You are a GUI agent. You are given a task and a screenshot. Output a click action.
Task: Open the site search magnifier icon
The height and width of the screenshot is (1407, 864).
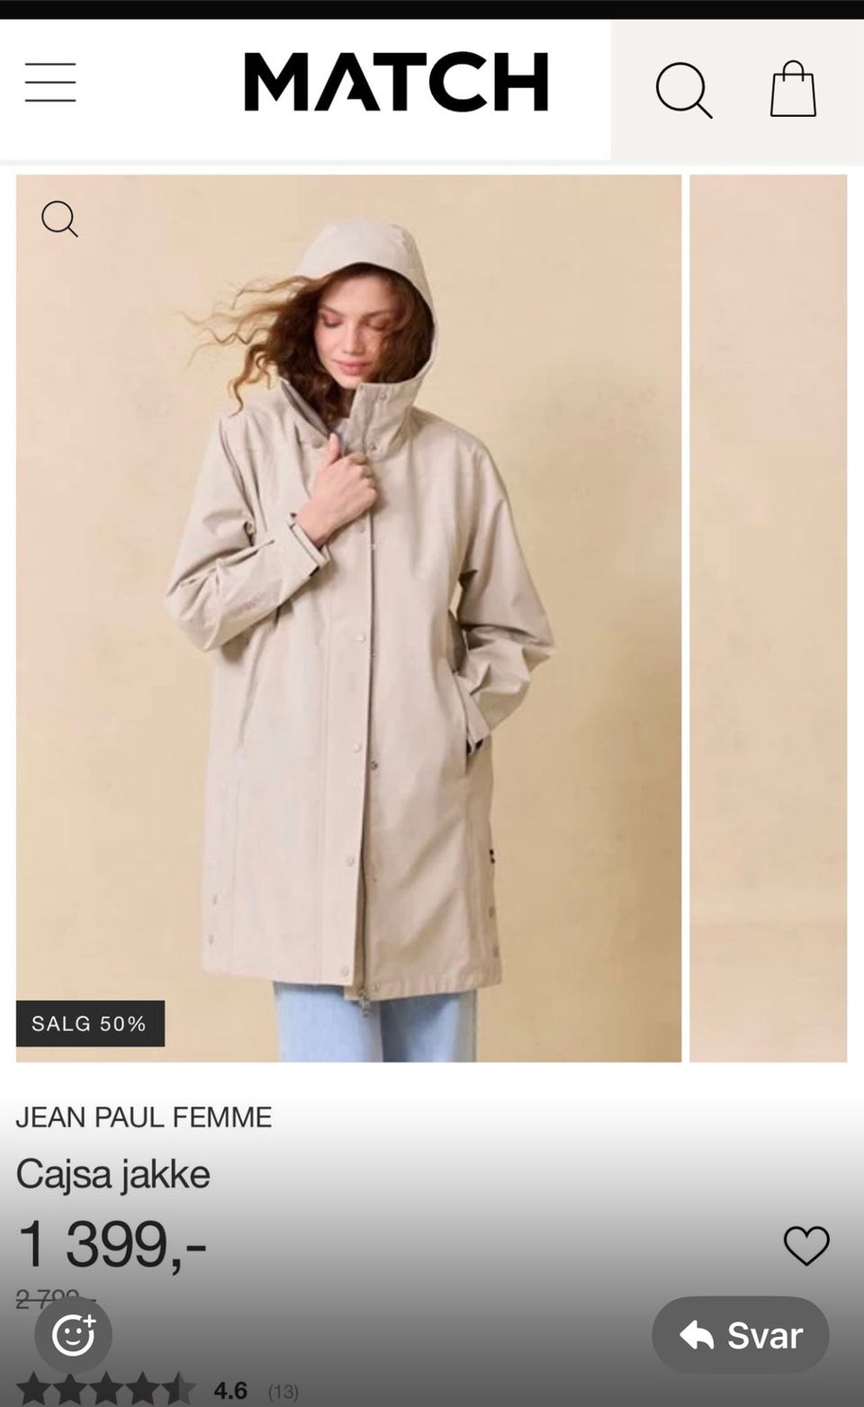[684, 90]
